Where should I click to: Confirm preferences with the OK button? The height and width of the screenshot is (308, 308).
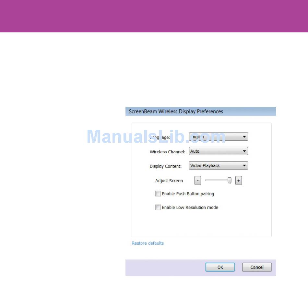(220, 267)
